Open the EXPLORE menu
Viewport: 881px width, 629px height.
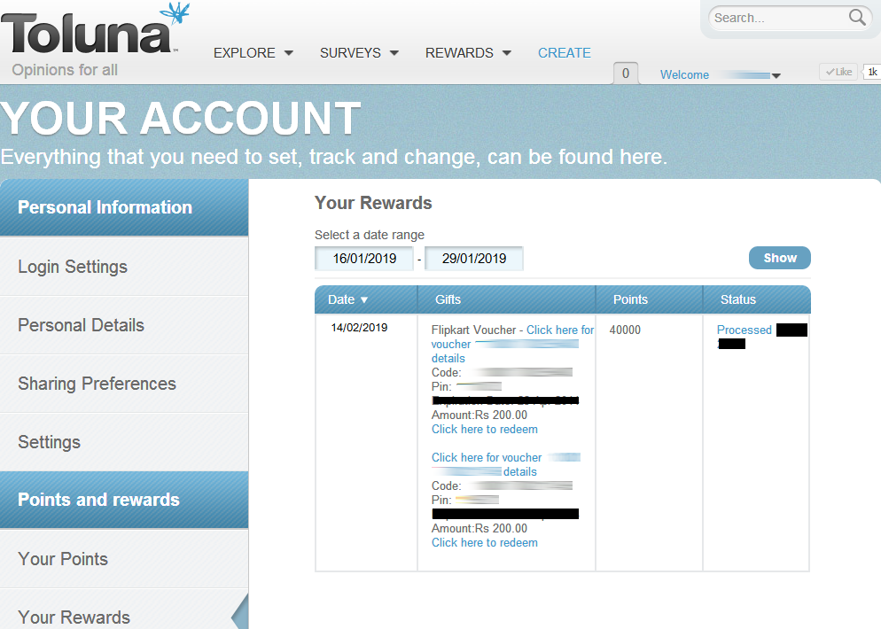(x=244, y=53)
